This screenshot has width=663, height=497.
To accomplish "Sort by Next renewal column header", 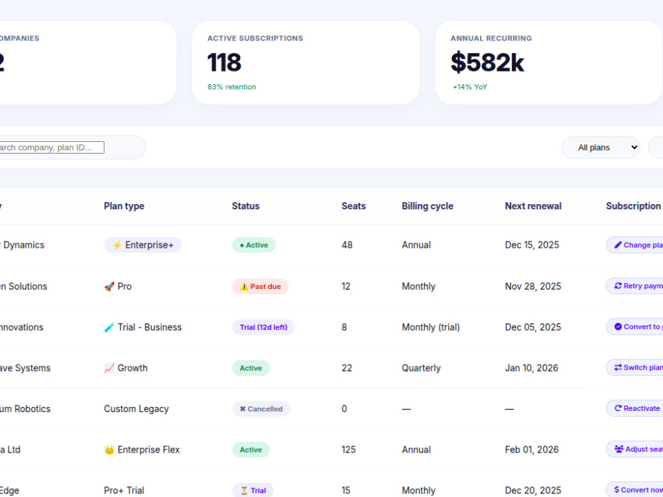I will (533, 206).
